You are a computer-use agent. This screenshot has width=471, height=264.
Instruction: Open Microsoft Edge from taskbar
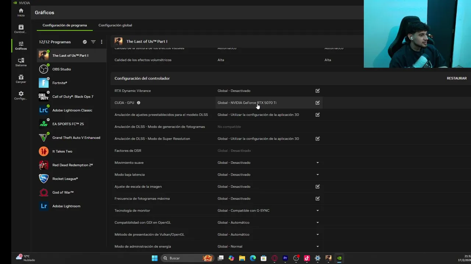tap(253, 258)
